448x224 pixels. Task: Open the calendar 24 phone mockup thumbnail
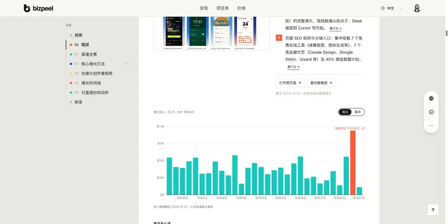tap(245, 31)
